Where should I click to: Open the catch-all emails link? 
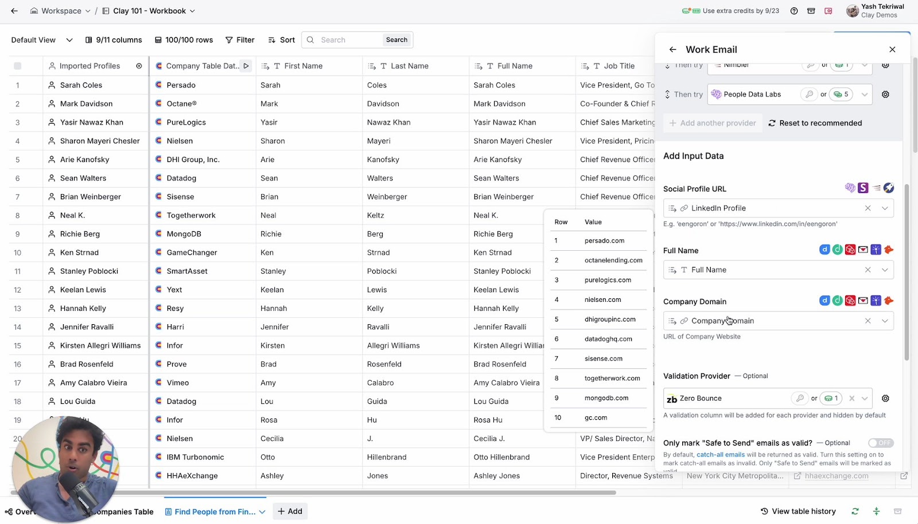(721, 455)
